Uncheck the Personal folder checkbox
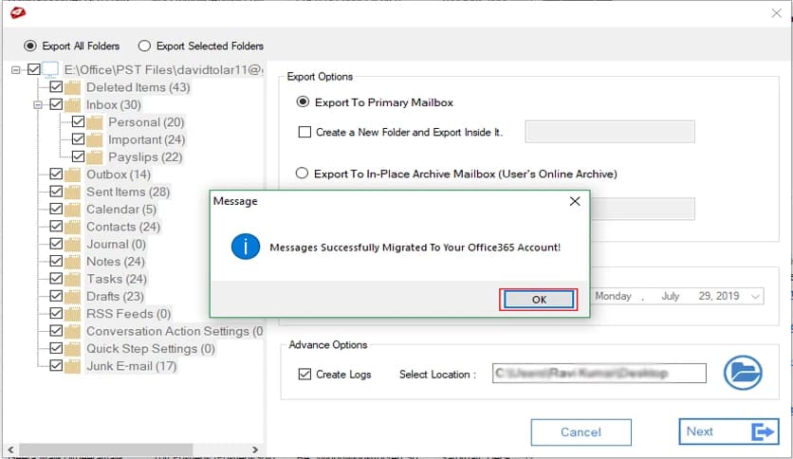This screenshot has height=459, width=793. (x=78, y=121)
